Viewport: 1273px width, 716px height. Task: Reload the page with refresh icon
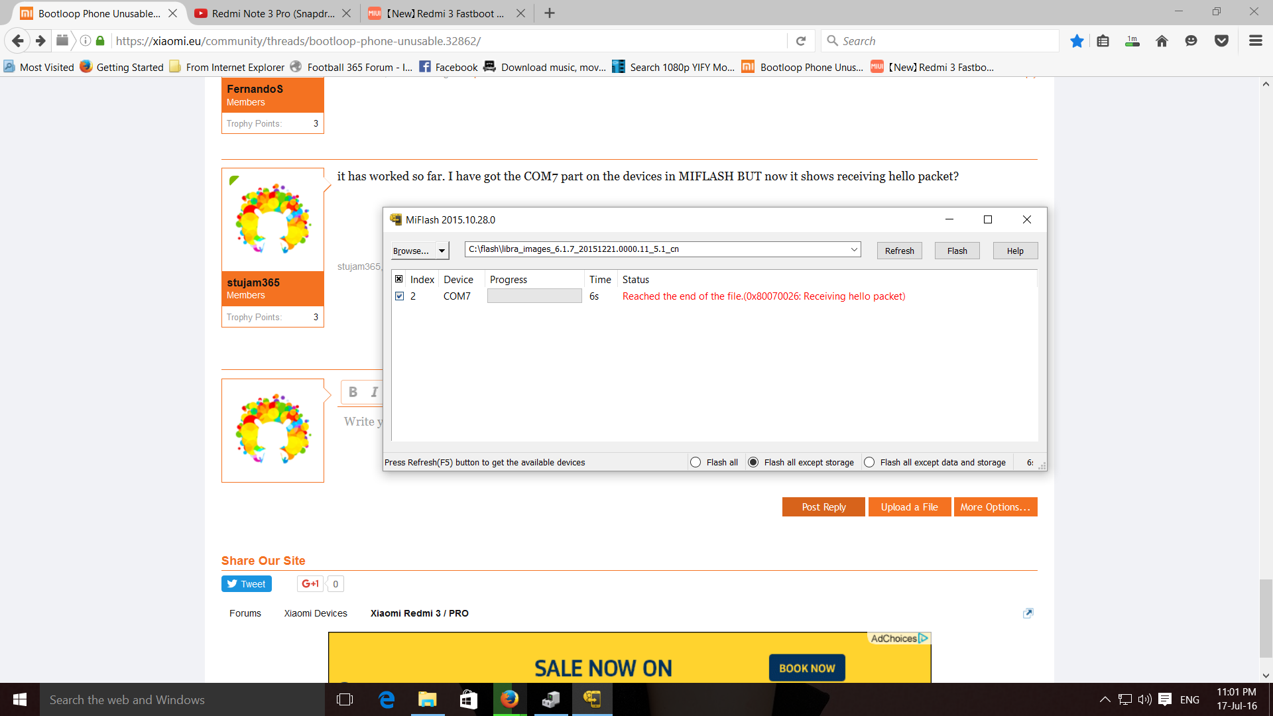(x=801, y=41)
